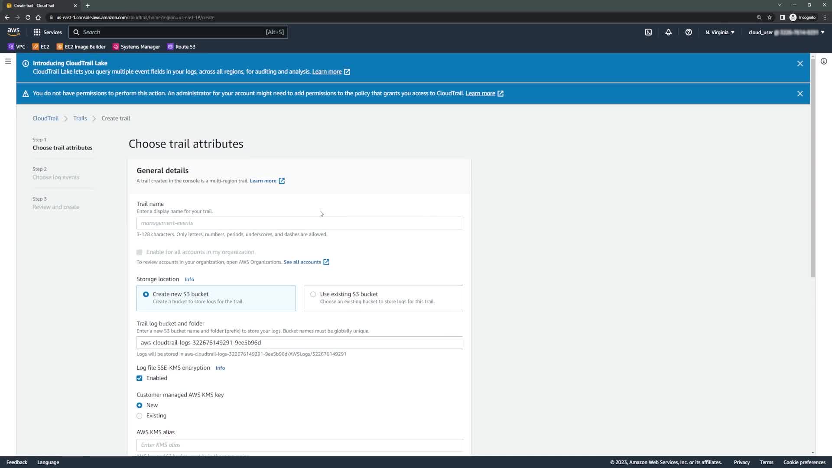Open the notifications bell
Screen dimensions: 832x468
click(668, 32)
